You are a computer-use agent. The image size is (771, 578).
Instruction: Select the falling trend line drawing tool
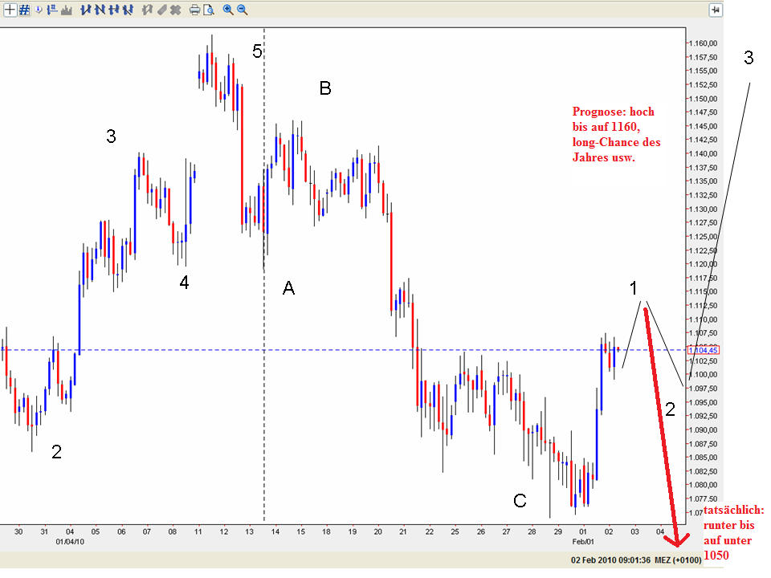tap(100, 10)
